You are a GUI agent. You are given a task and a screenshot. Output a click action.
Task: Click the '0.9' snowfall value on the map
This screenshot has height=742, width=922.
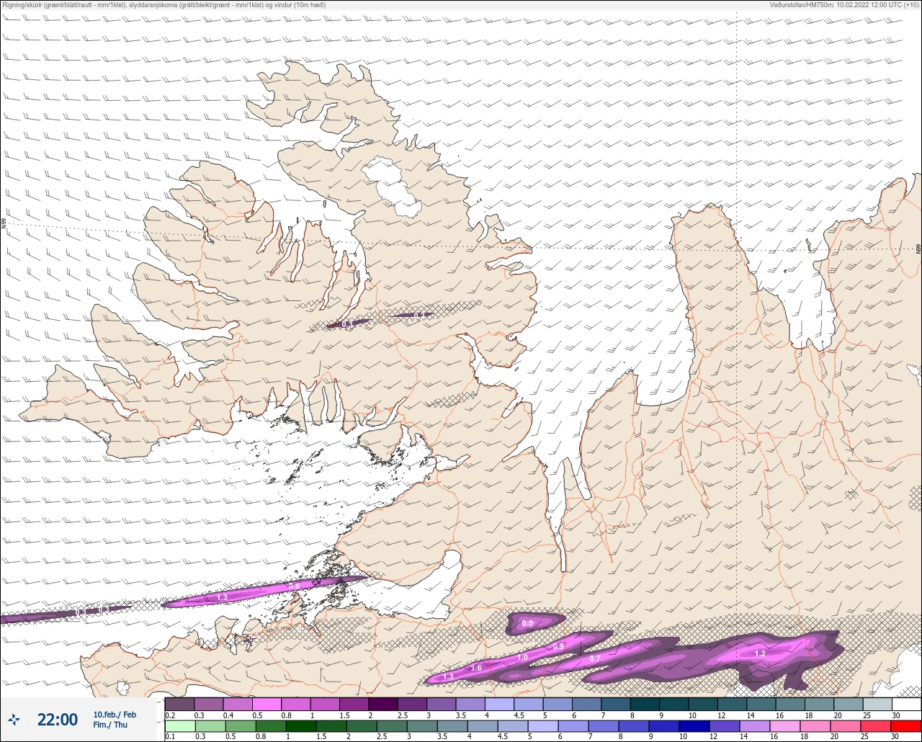(558, 647)
